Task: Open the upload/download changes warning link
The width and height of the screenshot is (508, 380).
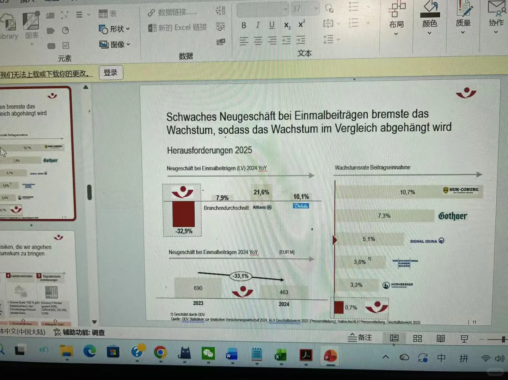Action: point(46,74)
